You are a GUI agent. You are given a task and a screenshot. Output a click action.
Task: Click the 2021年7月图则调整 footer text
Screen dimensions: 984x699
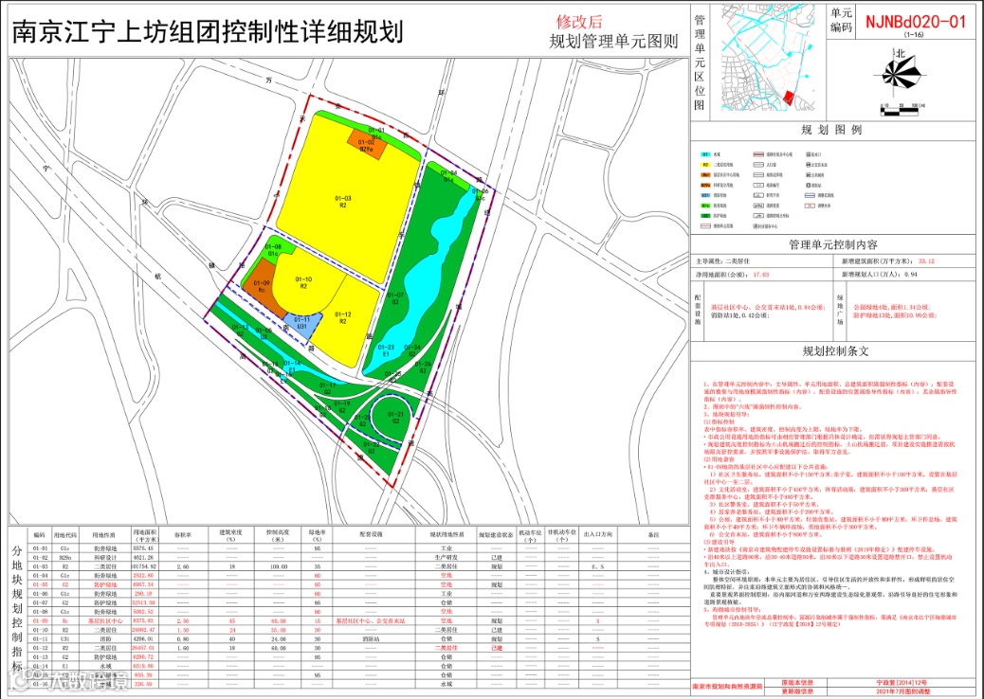[902, 691]
